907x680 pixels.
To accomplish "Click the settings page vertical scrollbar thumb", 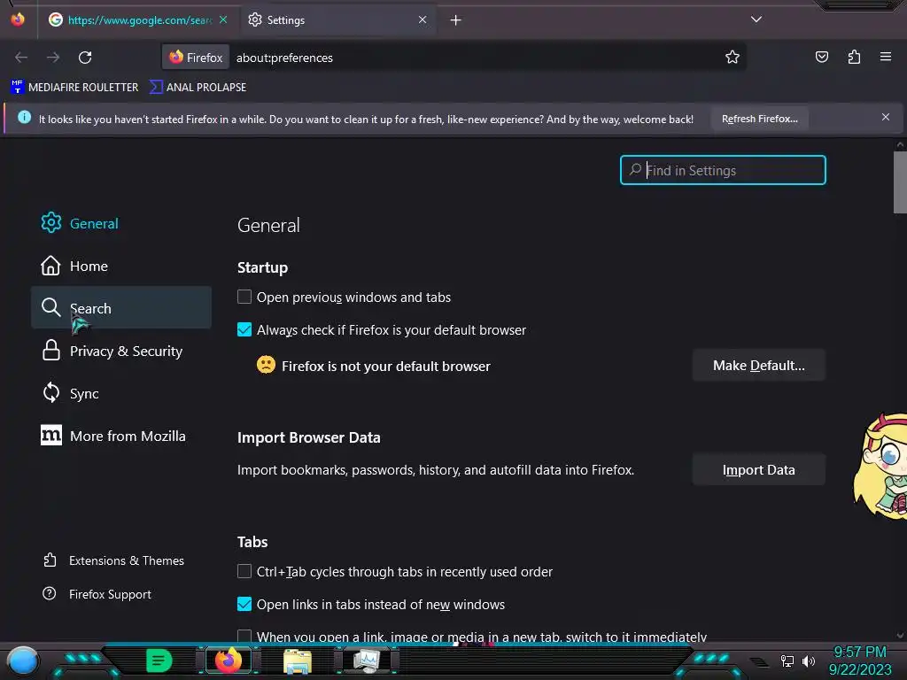I will tap(900, 182).
